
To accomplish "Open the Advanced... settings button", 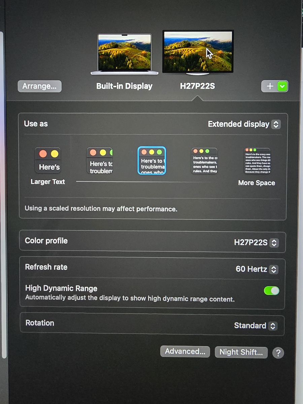I will (185, 352).
